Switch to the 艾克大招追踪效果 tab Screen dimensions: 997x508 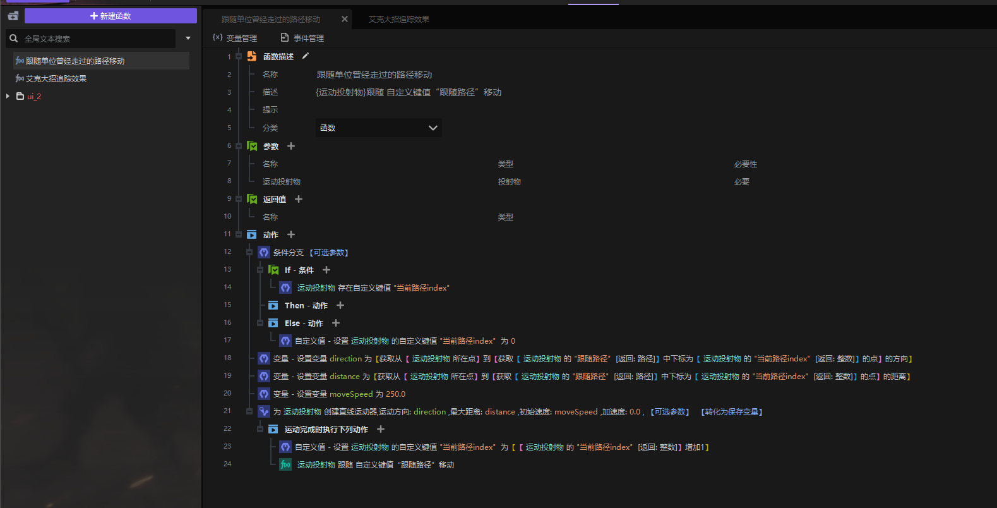point(399,20)
